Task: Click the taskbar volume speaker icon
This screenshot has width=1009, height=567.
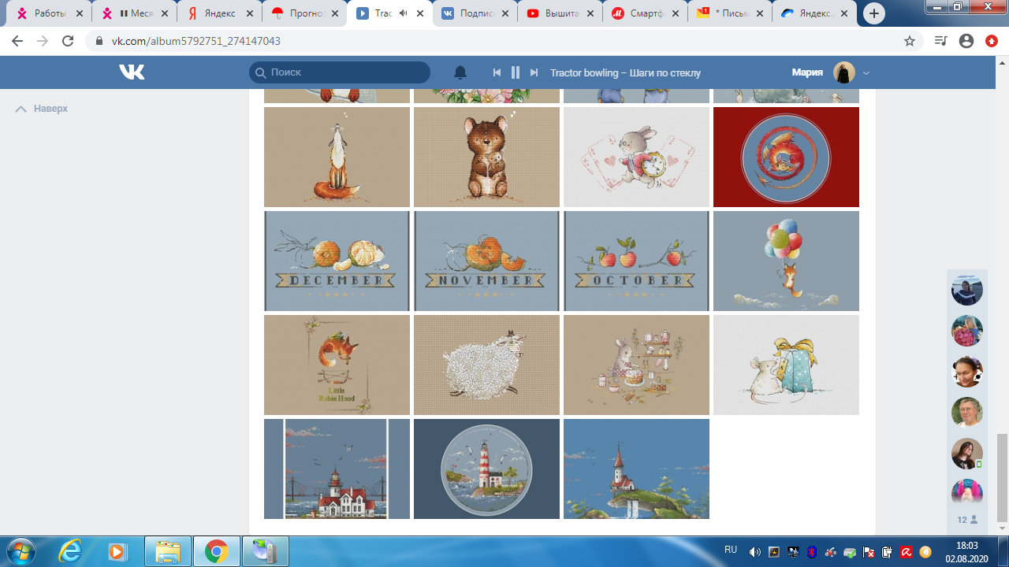Action: pos(754,551)
